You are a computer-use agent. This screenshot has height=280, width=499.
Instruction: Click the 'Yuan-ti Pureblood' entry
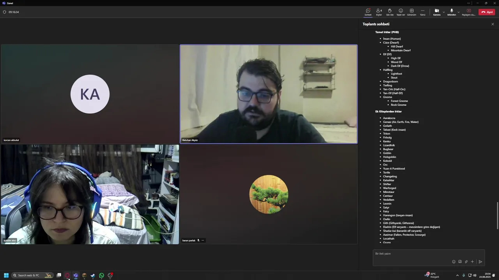pos(394,169)
